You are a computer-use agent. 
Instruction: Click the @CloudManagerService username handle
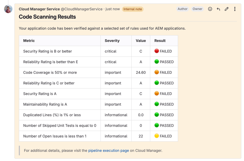click(x=82, y=9)
